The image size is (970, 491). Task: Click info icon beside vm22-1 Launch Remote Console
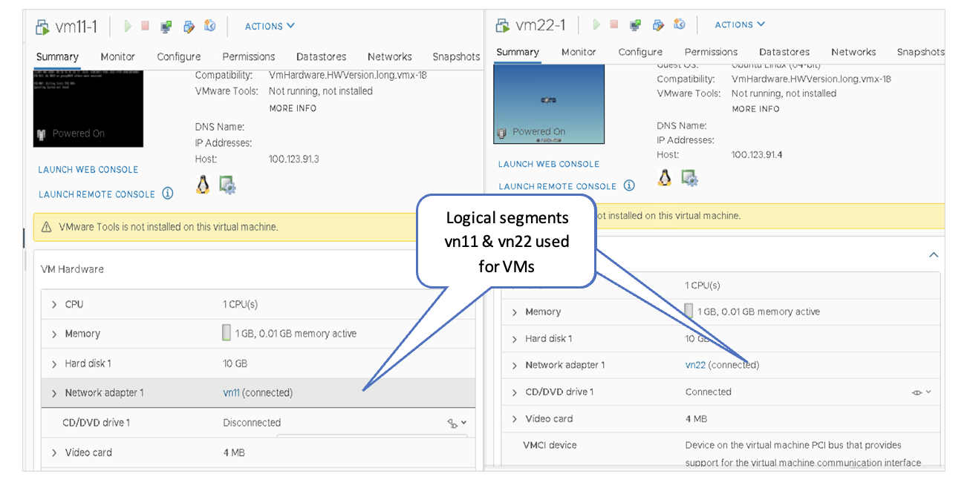[x=629, y=185]
